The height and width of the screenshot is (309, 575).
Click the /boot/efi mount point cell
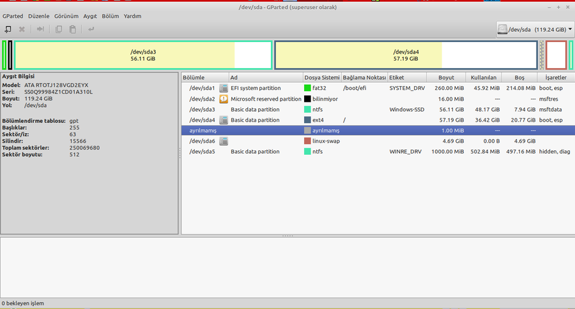pos(354,88)
